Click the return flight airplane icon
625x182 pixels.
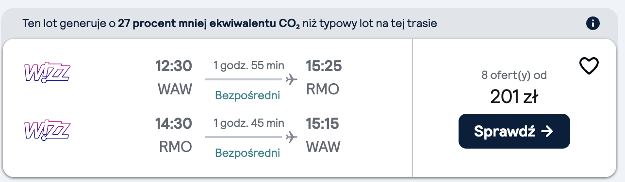(x=292, y=137)
